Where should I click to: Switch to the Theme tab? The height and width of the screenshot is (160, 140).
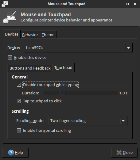pos(48,35)
